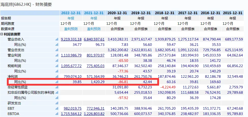Viewport: 248px width, 117px height.
Task: Open 盈利预测 link under 2021-12-31
Action: point(94,29)
